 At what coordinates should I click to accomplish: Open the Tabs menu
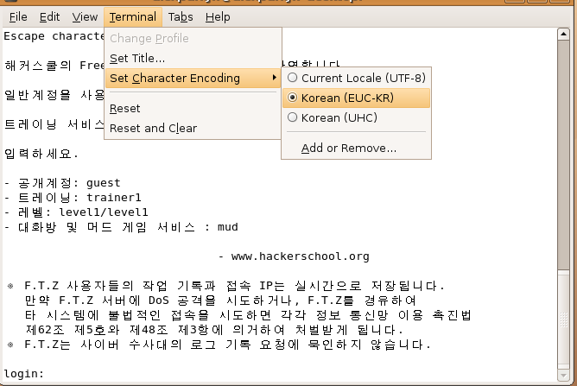click(x=181, y=16)
